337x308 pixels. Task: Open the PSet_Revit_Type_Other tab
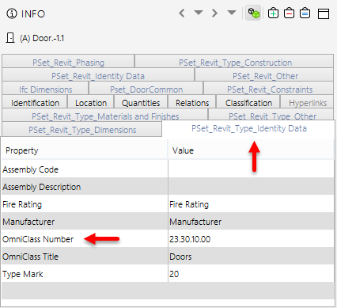pyautogui.click(x=271, y=115)
